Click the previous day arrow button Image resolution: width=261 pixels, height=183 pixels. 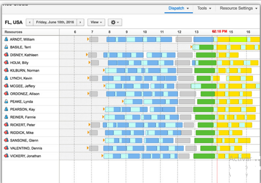[29, 22]
